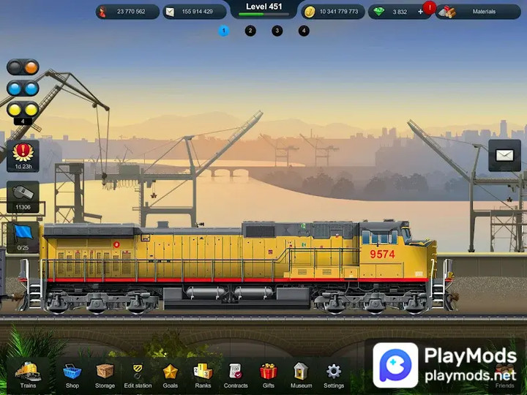
Task: Select the yellow 9574 locomotive
Action: (x=239, y=267)
